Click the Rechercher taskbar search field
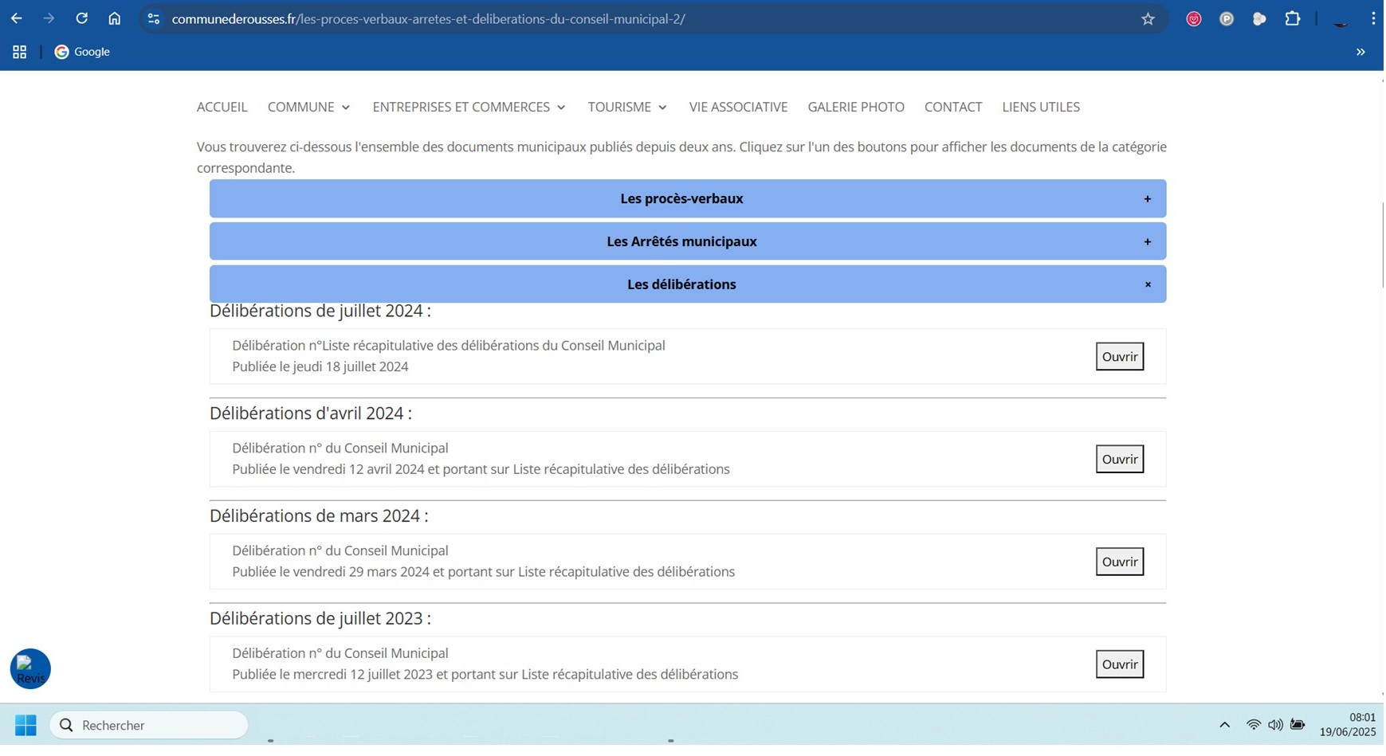This screenshot has height=756, width=1386. click(149, 725)
